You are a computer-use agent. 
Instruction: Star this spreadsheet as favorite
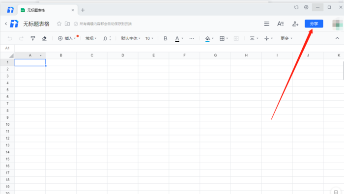pyautogui.click(x=59, y=24)
